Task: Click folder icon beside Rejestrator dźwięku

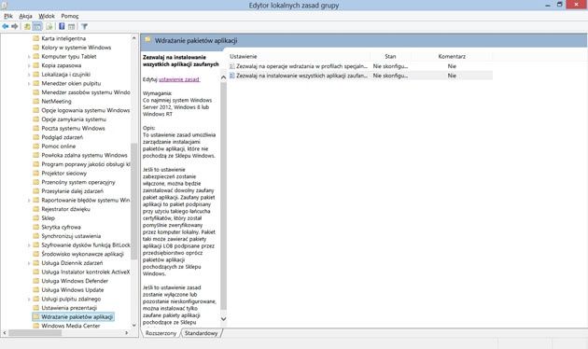Action: 36,209
